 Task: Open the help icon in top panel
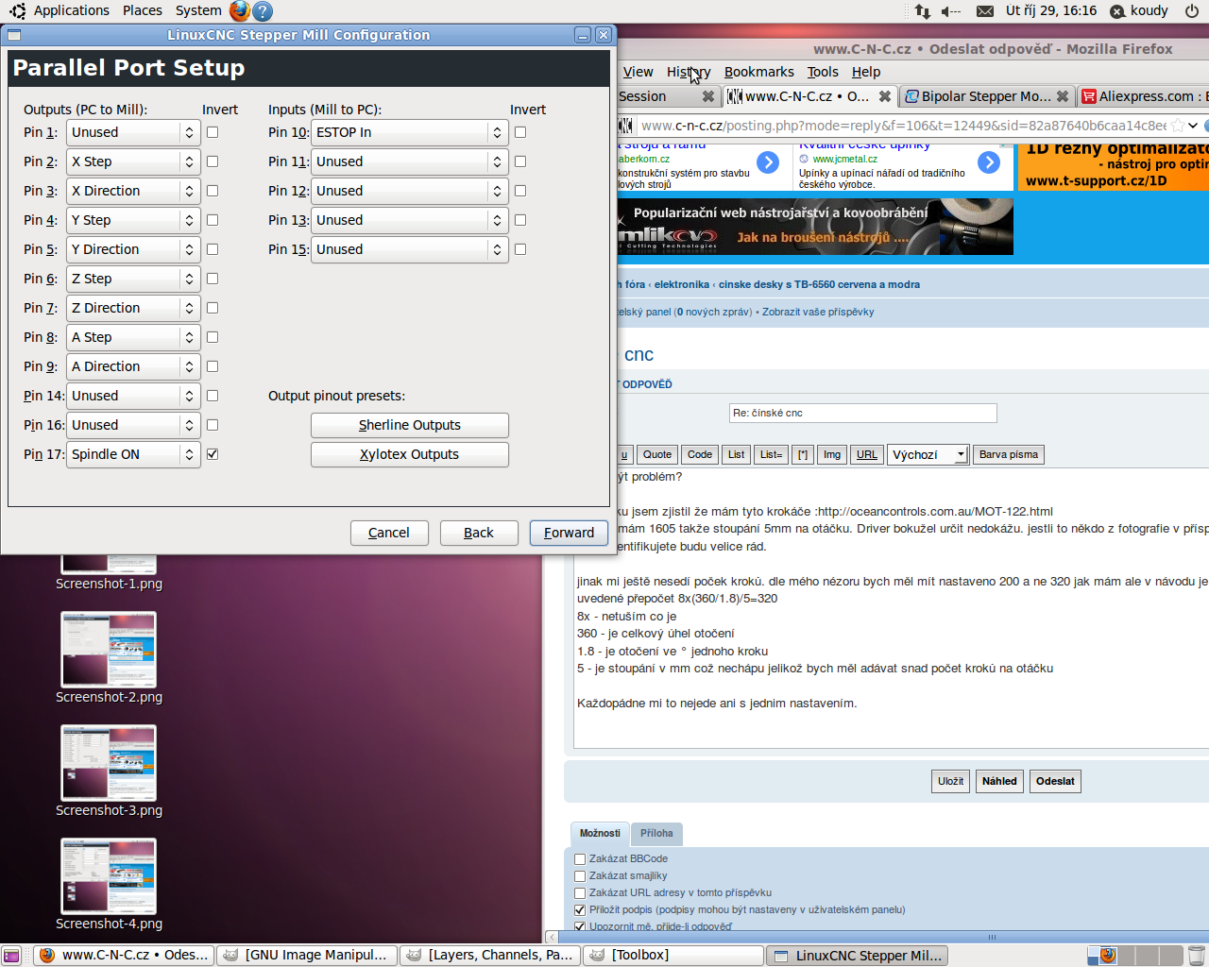click(263, 11)
